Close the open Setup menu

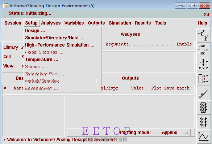(x=32, y=23)
